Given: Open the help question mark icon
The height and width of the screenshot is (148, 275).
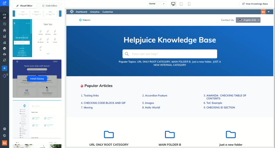Looking at the screenshot, I should [5, 129].
